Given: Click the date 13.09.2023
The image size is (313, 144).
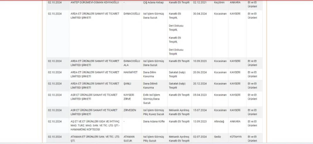Looking at the screenshot, I should (200, 121).
